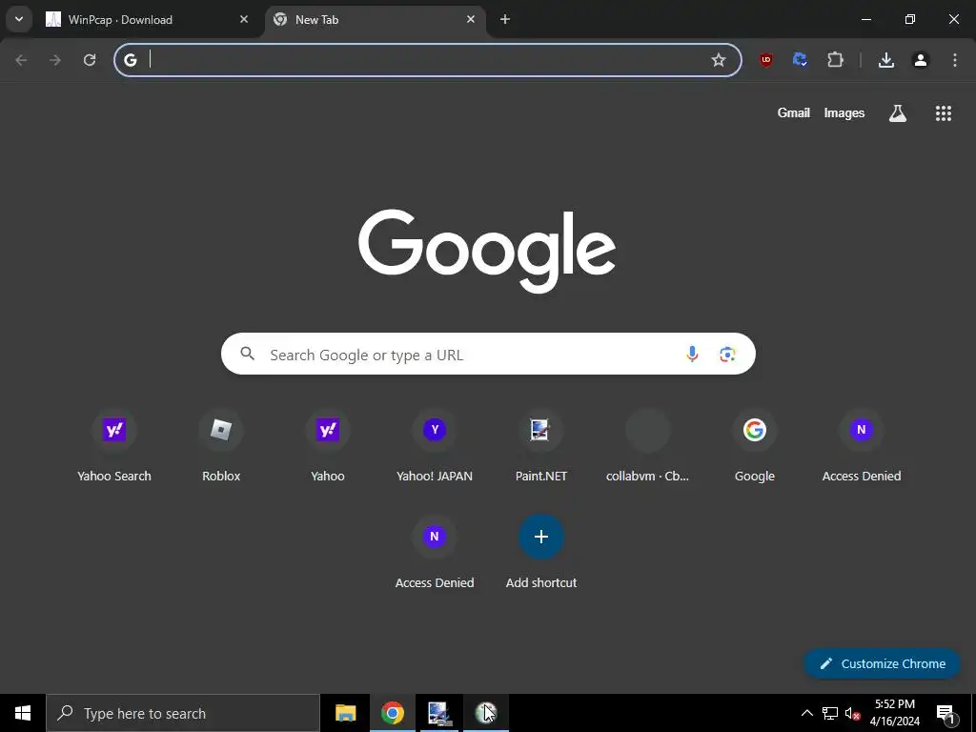Show hidden system tray icons
Viewport: 976px width, 732px height.
click(806, 713)
